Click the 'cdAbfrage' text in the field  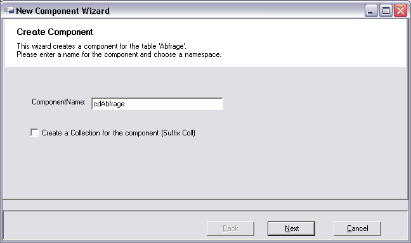pyautogui.click(x=109, y=104)
